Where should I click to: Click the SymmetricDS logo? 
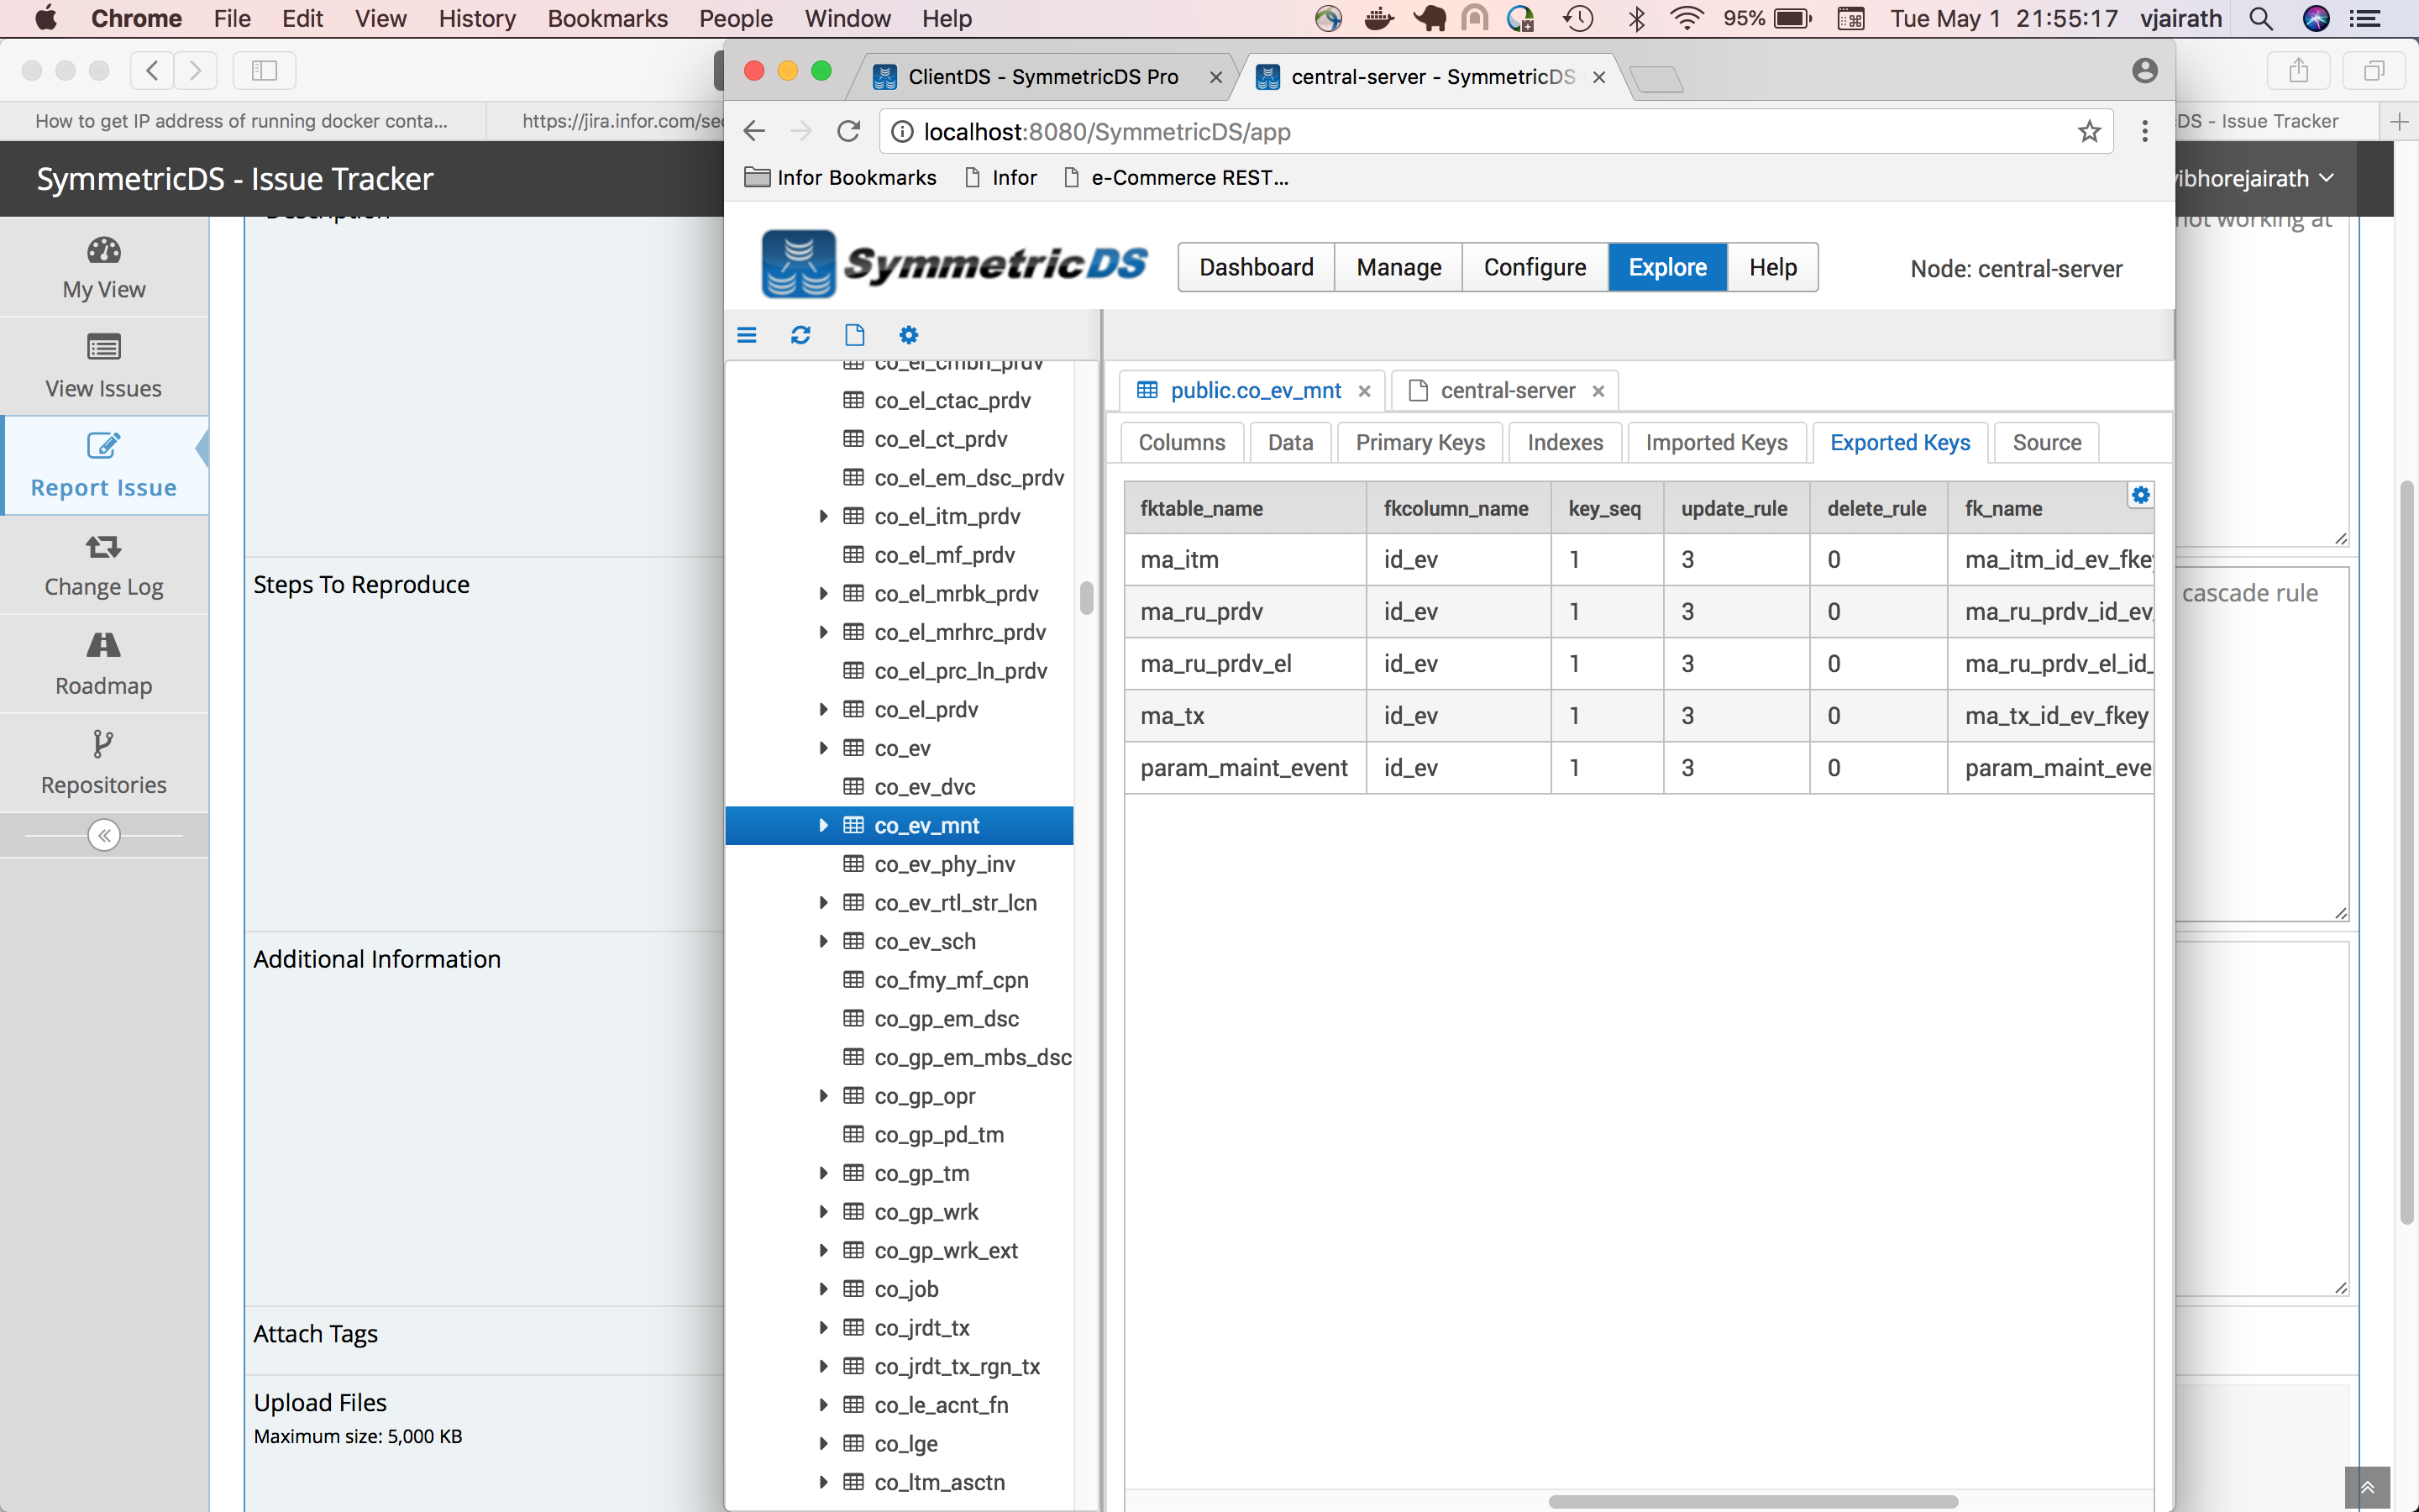(x=955, y=264)
